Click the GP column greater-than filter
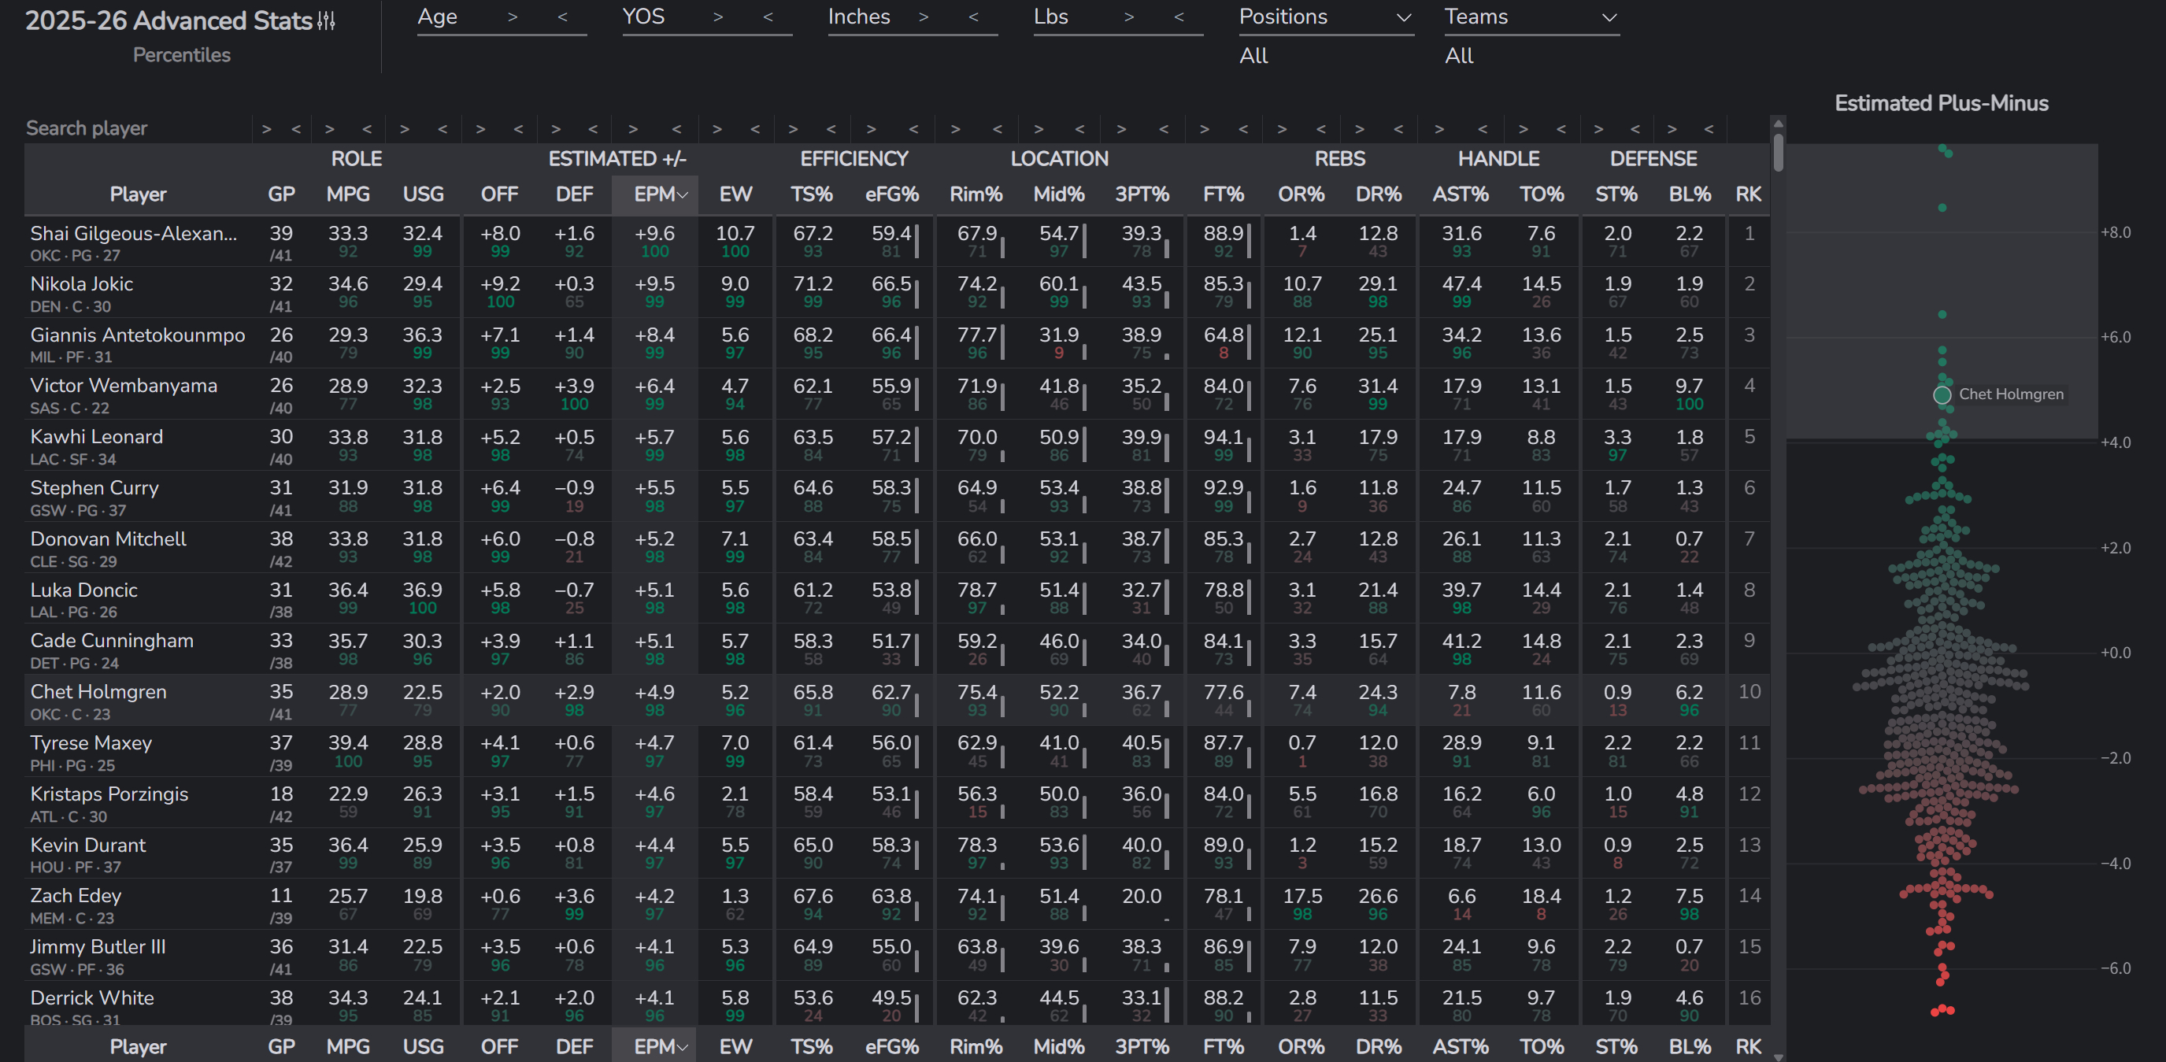Image resolution: width=2166 pixels, height=1062 pixels. pyautogui.click(x=267, y=128)
